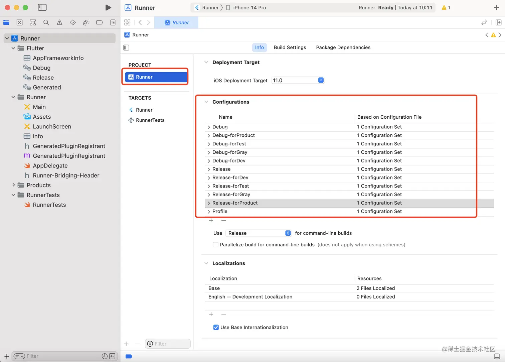This screenshot has width=505, height=362.
Task: Run the app with the play button
Action: click(108, 7)
